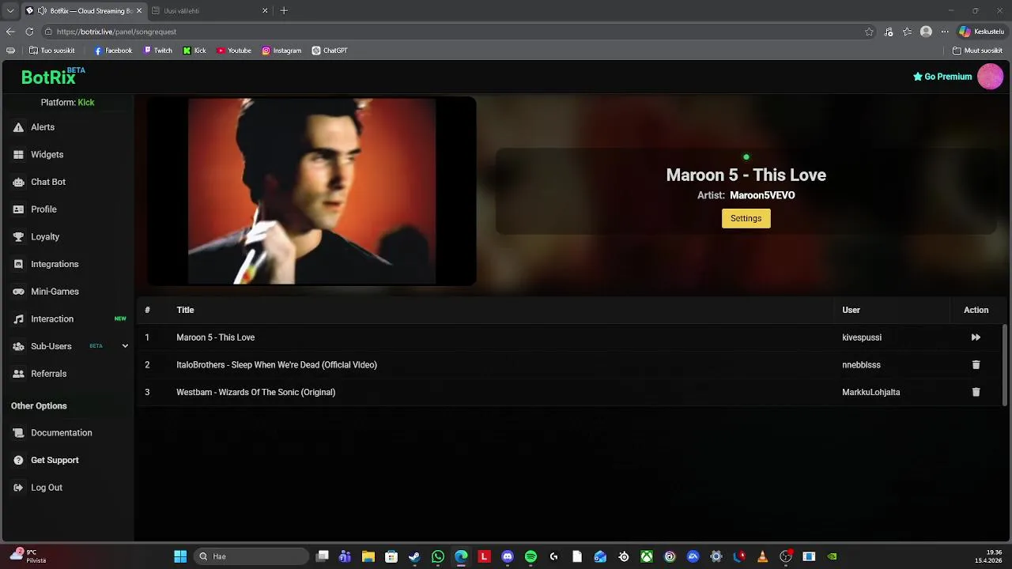This screenshot has width=1012, height=569.
Task: Open the Windows Start menu
Action: (x=180, y=556)
